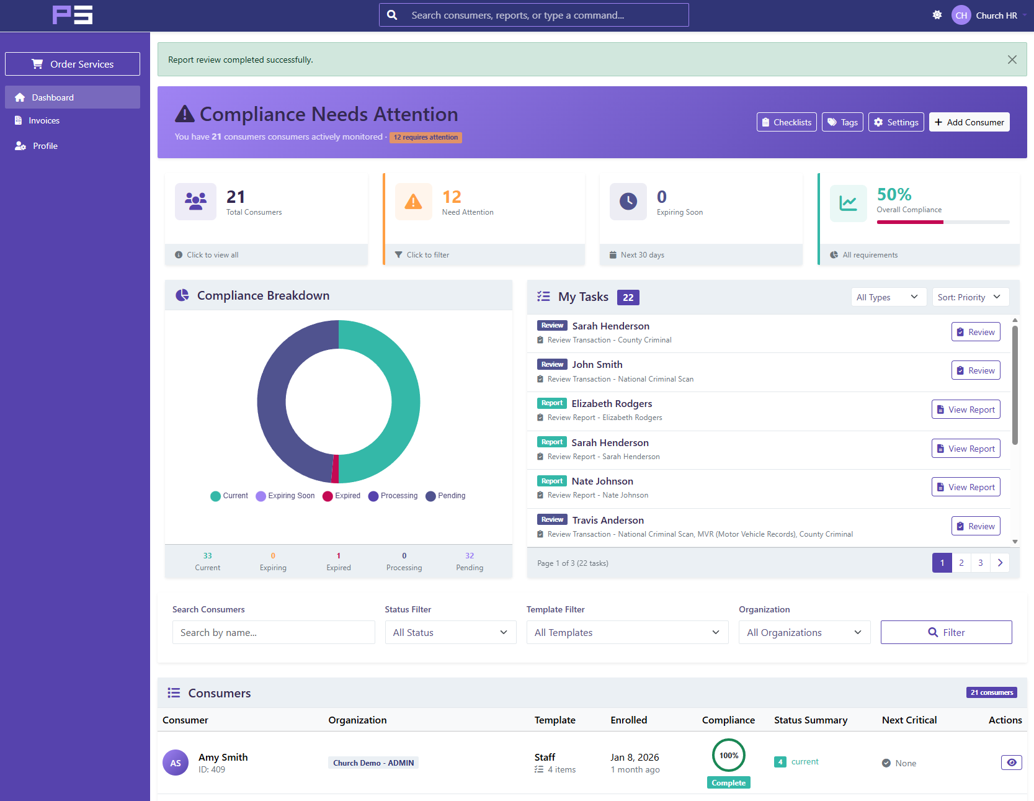Click View Report for Nate Johnson
The height and width of the screenshot is (801, 1034).
[966, 486]
